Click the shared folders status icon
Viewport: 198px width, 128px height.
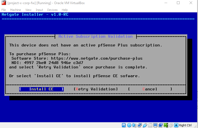(x=150, y=125)
